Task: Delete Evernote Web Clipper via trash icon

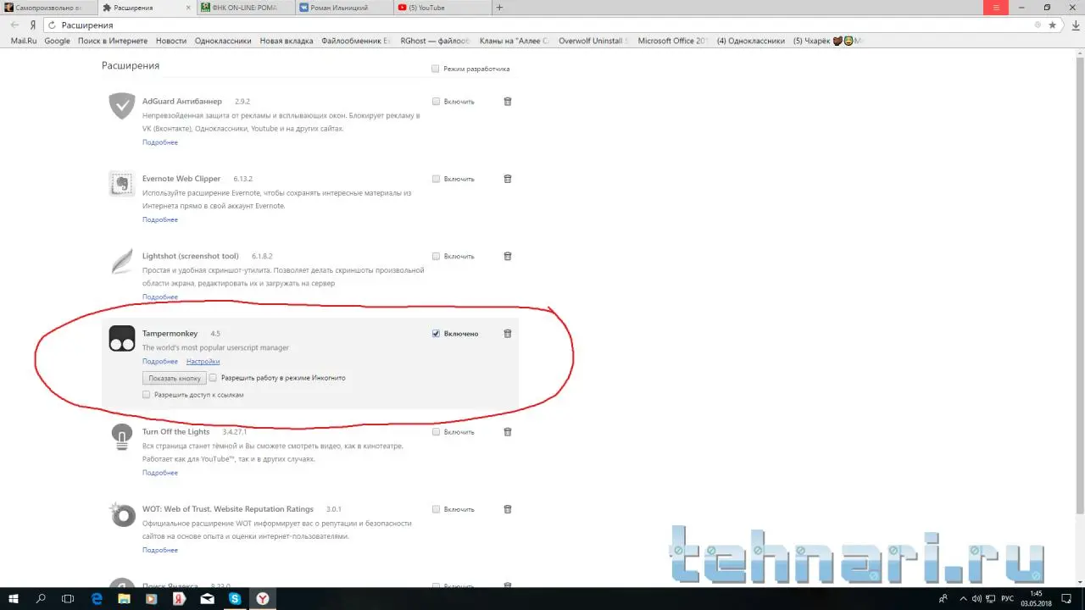Action: pyautogui.click(x=508, y=179)
